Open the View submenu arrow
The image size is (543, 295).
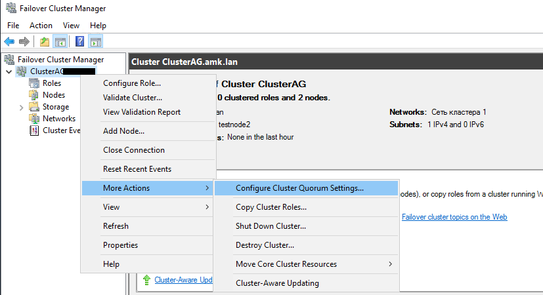tap(207, 206)
